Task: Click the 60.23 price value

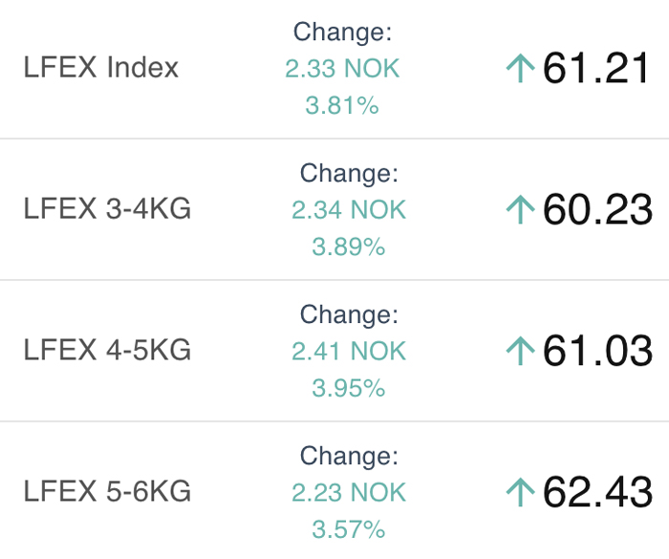Action: [597, 209]
